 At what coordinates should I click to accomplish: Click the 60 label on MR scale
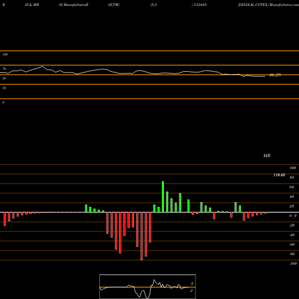[x=292, y=187]
